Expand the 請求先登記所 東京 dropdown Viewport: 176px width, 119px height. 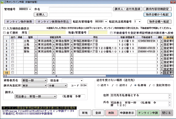tap(45, 85)
